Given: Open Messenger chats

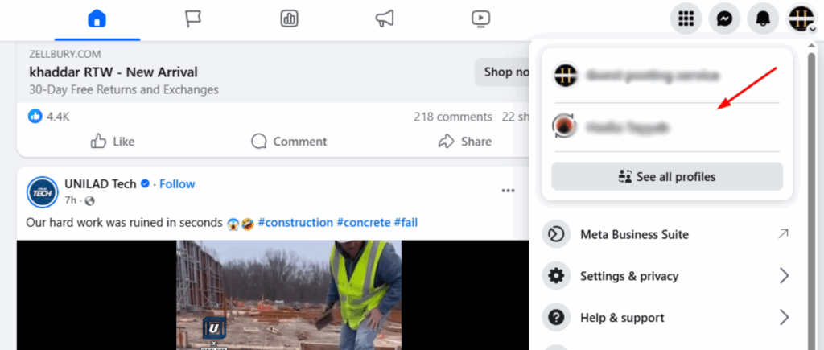Looking at the screenshot, I should (x=724, y=19).
